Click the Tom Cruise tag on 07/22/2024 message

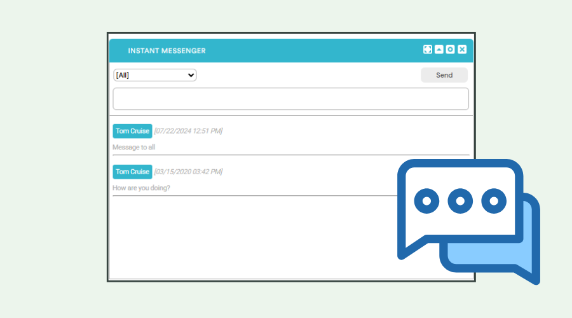132,131
